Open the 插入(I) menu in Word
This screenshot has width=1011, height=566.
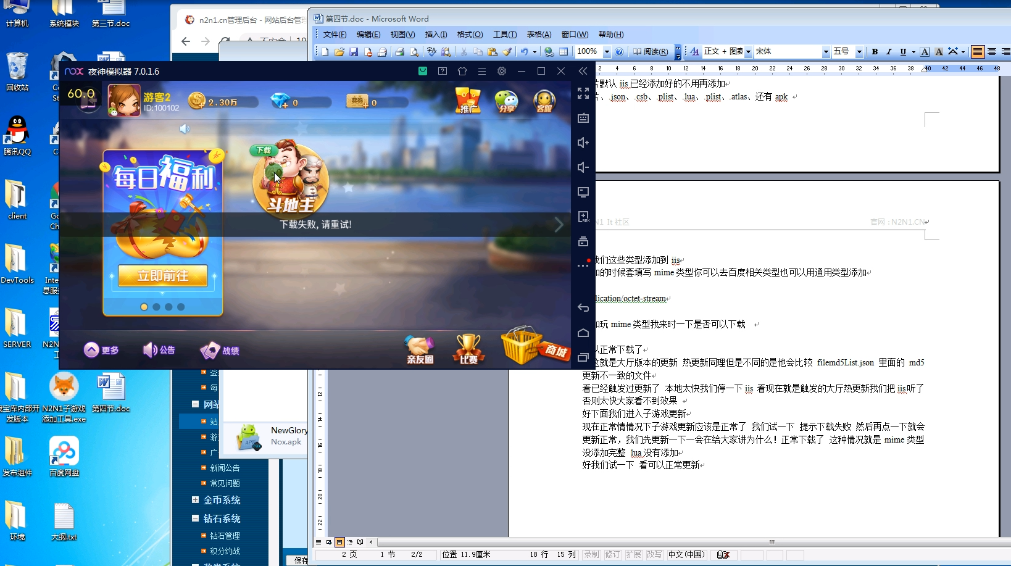pyautogui.click(x=436, y=35)
